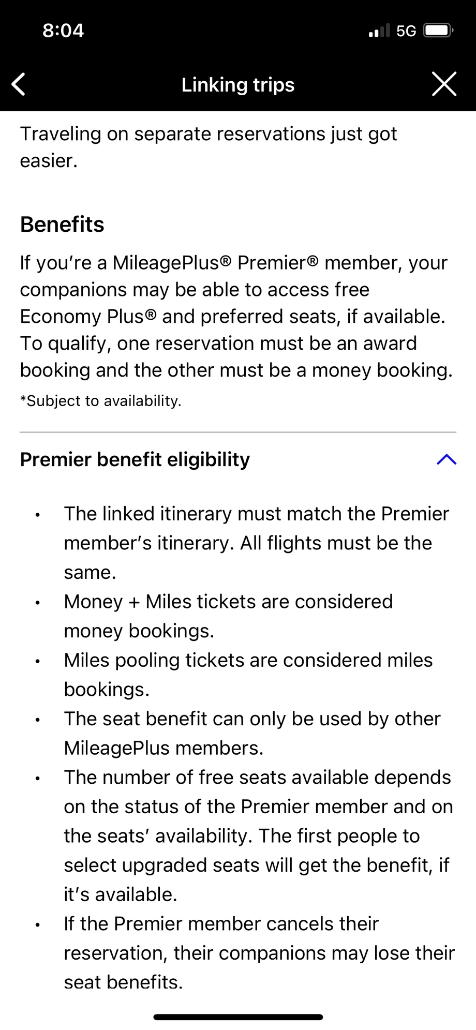This screenshot has height=1030, width=476.
Task: Tap the Subject to availability footnote
Action: click(x=101, y=401)
